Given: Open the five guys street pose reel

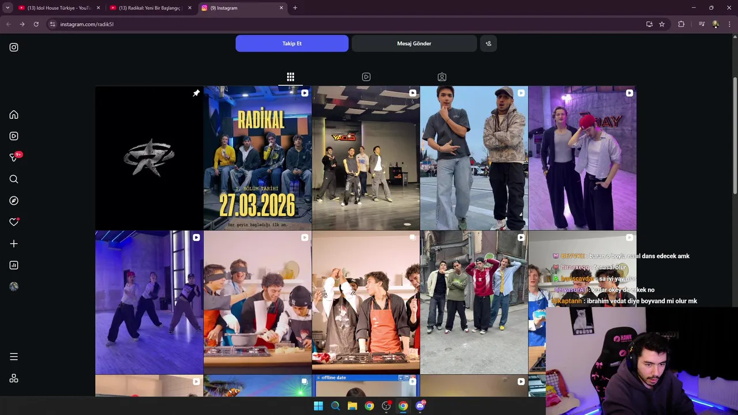Looking at the screenshot, I should click(474, 303).
